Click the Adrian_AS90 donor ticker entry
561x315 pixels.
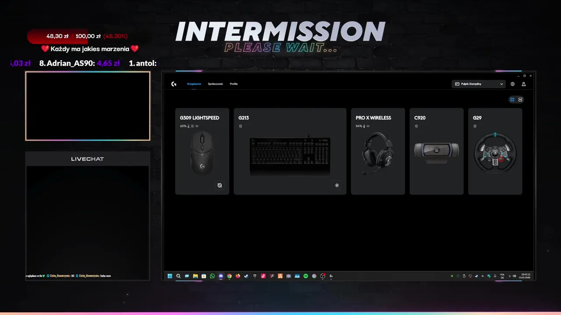[x=79, y=63]
